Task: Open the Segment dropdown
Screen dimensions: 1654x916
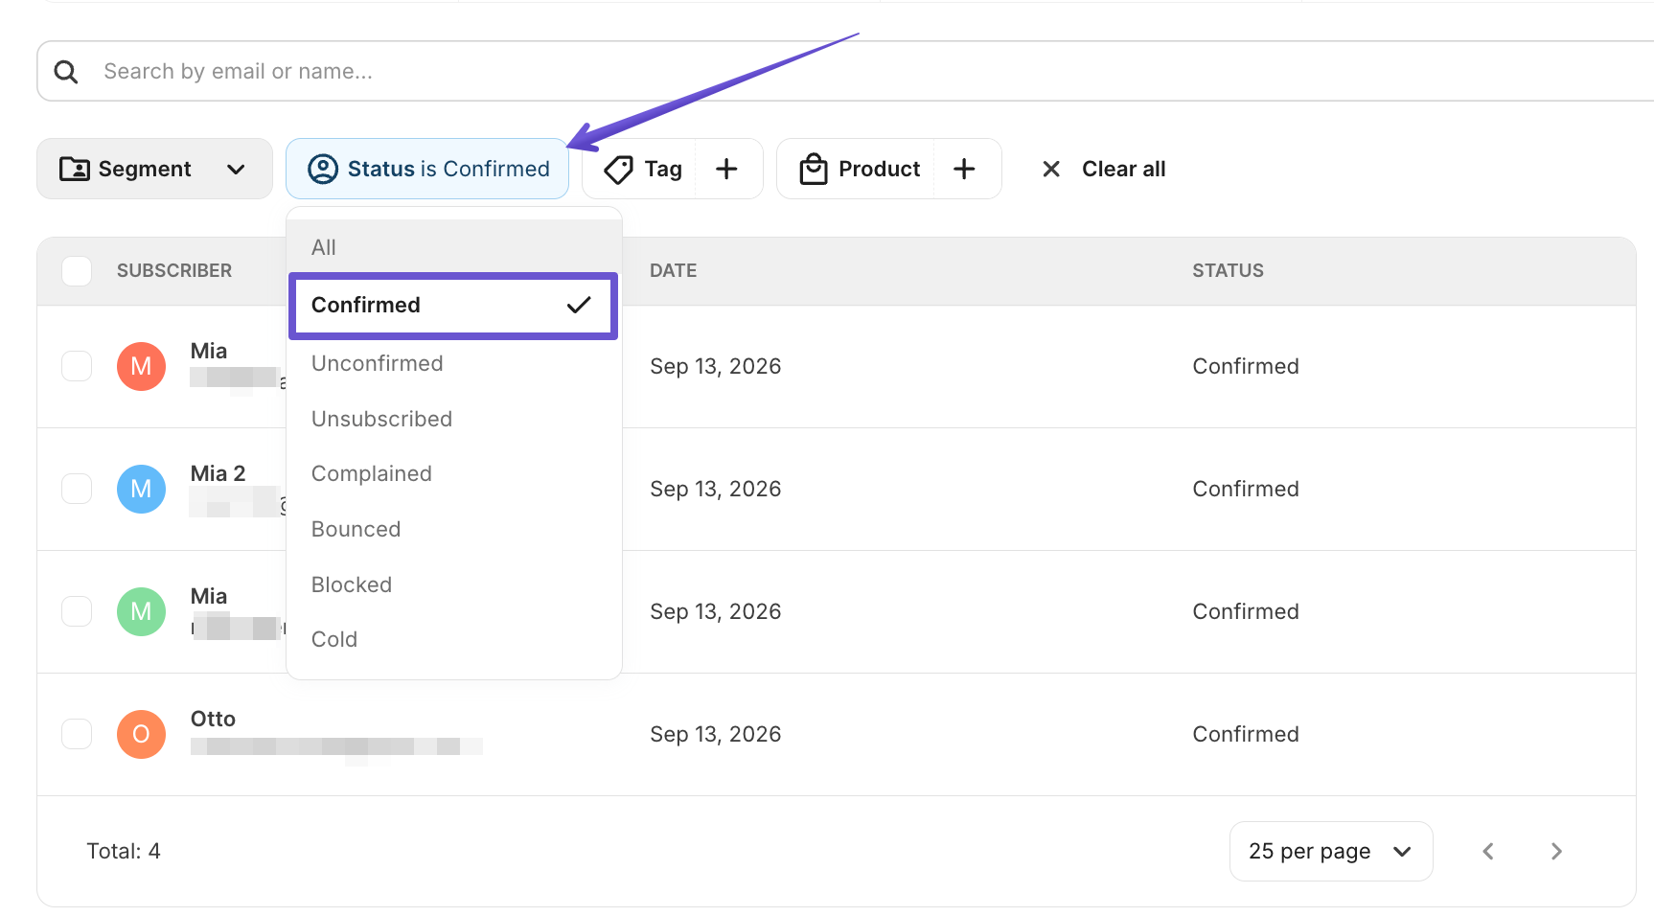Action: [154, 170]
